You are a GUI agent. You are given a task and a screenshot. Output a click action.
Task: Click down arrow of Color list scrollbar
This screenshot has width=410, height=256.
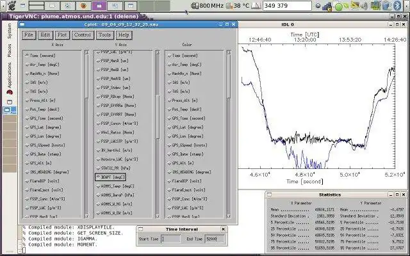coord(229,216)
